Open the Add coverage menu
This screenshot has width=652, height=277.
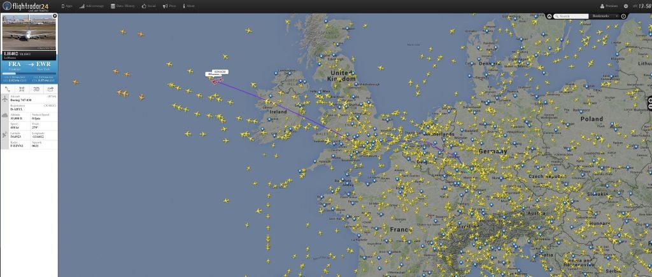coord(91,6)
